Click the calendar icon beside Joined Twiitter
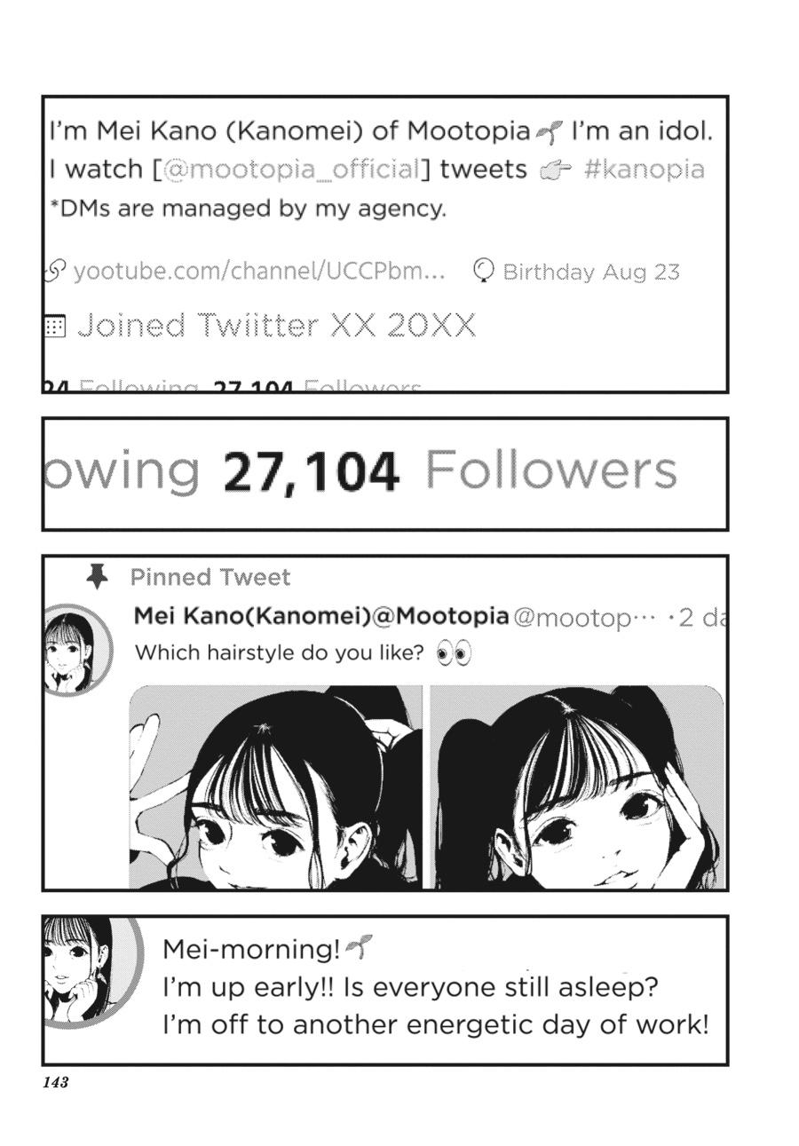This screenshot has height=1146, width=799. pyautogui.click(x=55, y=327)
